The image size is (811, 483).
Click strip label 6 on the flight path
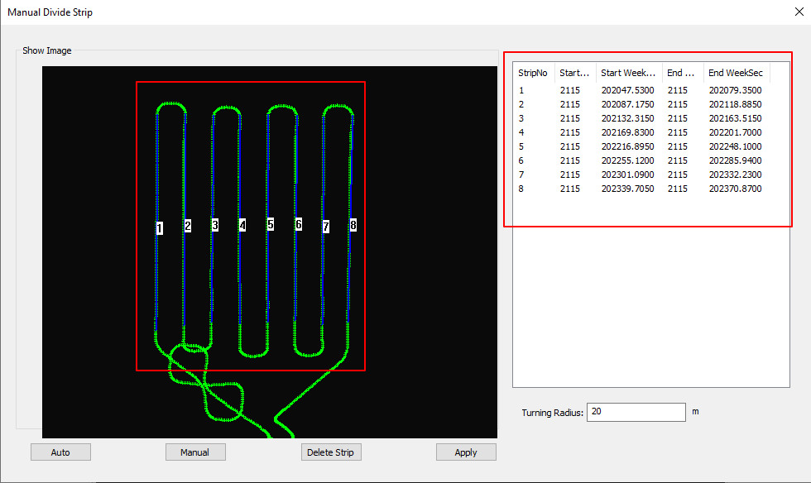pos(298,224)
